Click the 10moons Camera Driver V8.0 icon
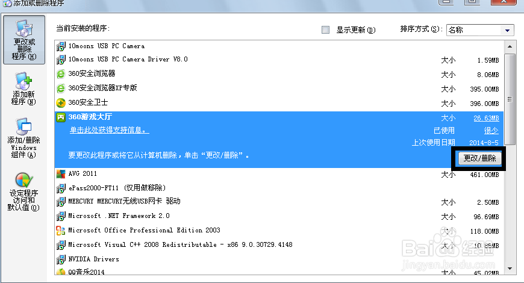This screenshot has width=524, height=283. pos(61,60)
